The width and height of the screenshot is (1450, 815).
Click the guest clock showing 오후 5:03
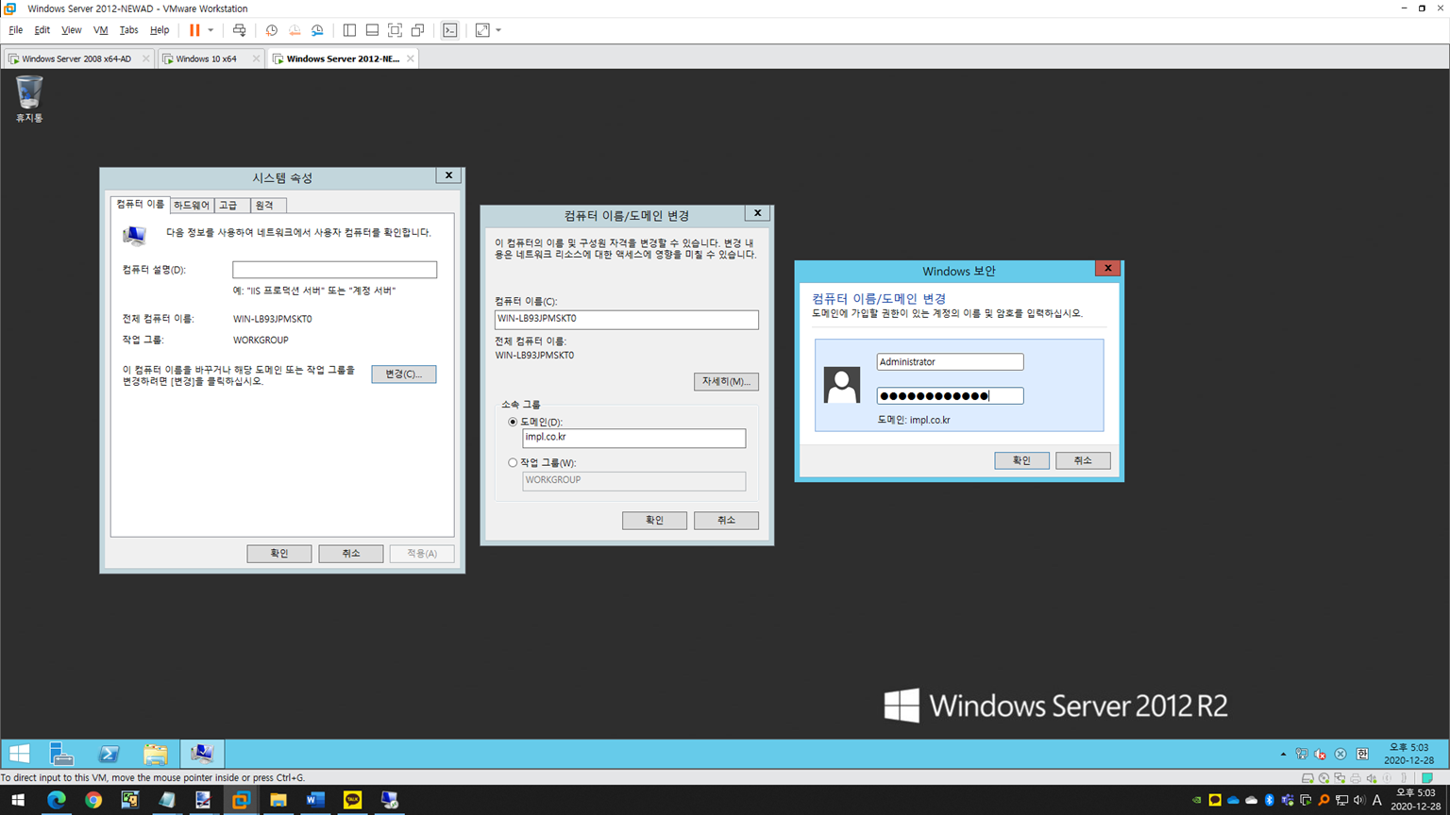1408,754
